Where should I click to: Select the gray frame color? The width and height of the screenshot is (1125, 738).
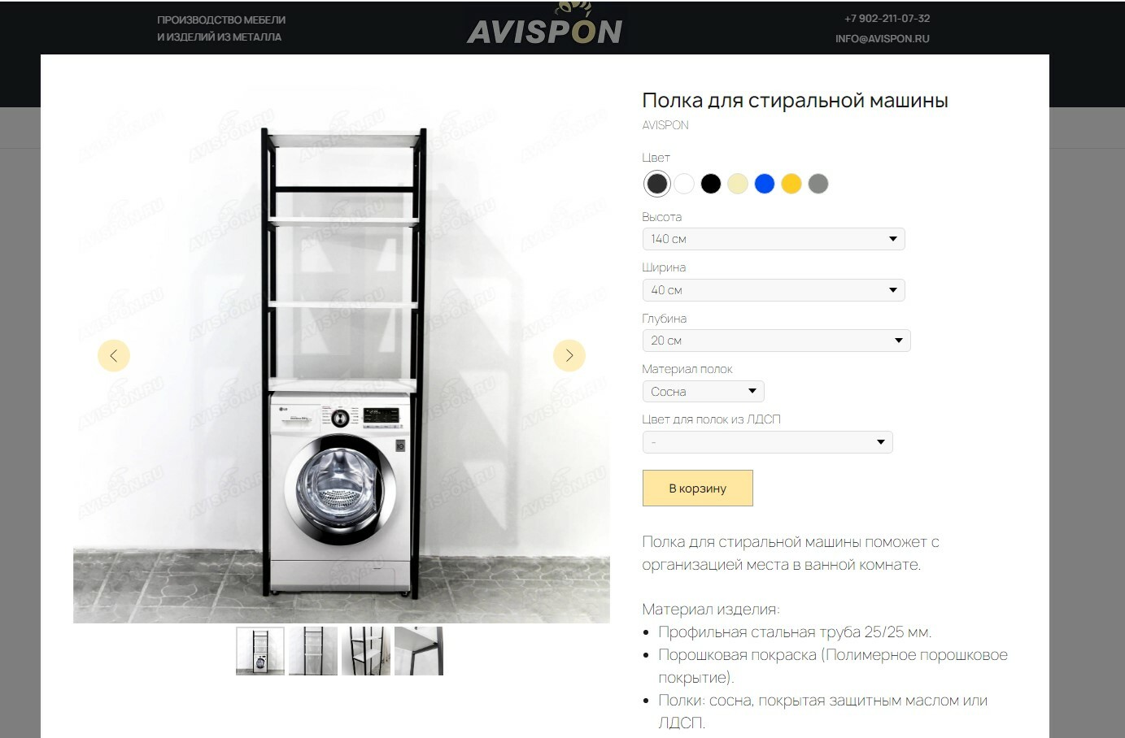pyautogui.click(x=818, y=184)
